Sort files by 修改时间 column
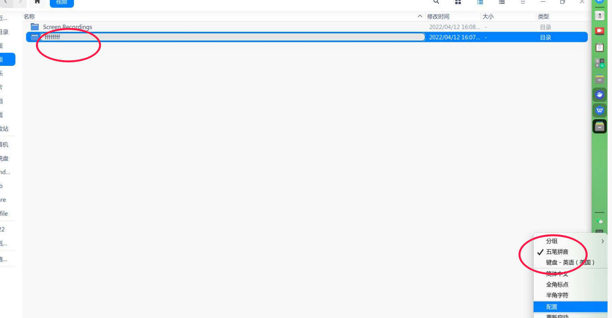612x318 pixels. pyautogui.click(x=438, y=16)
